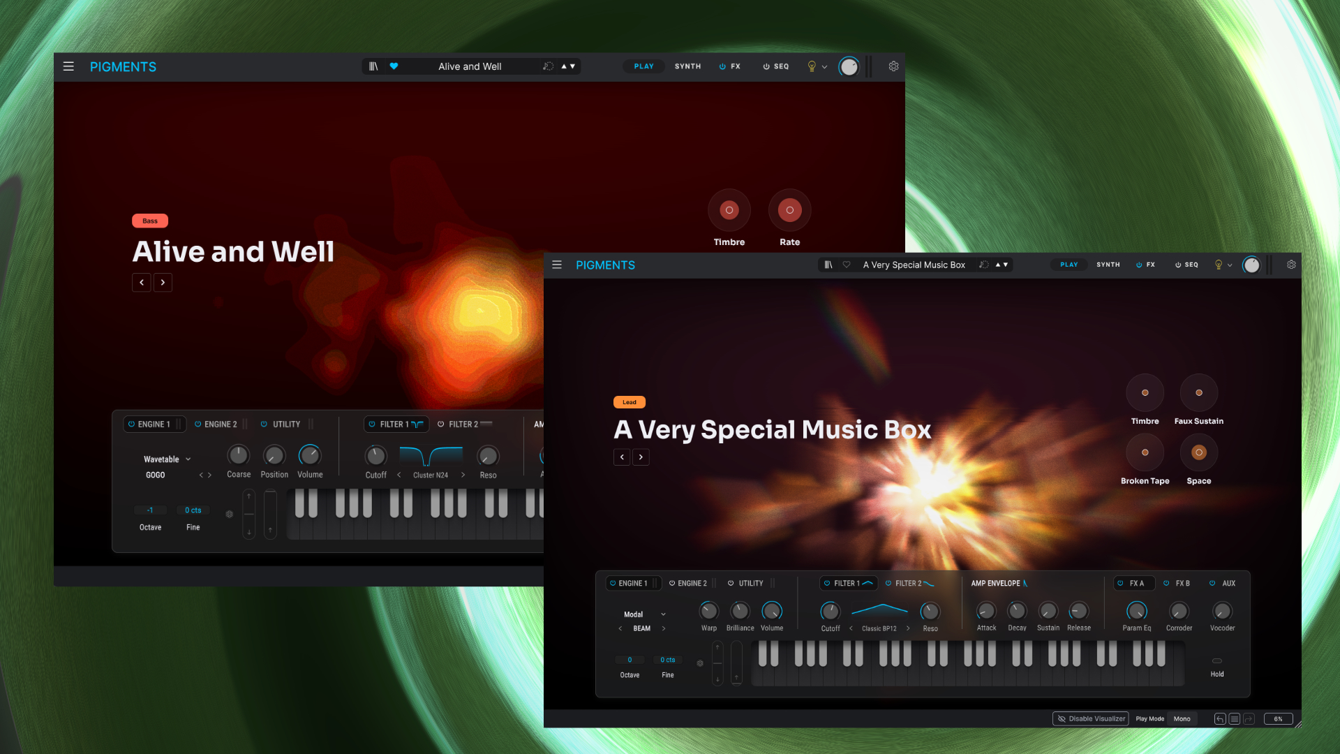
Task: Turn the Timbre macro knob
Action: [1145, 392]
